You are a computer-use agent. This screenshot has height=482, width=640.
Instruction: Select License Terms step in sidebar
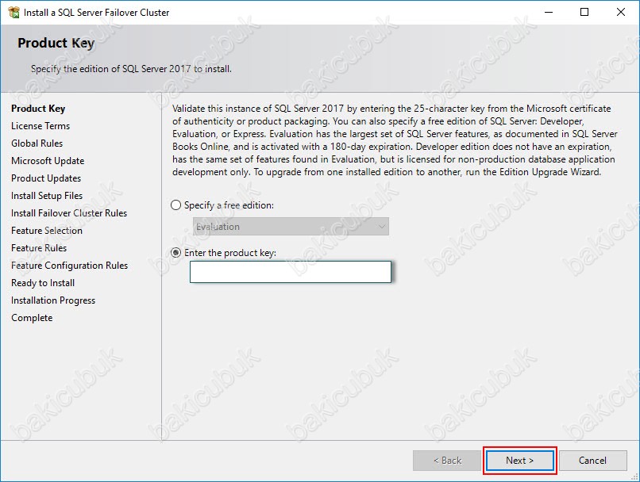pos(40,126)
